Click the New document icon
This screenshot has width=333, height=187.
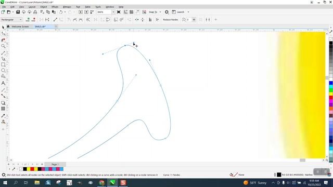[3, 12]
